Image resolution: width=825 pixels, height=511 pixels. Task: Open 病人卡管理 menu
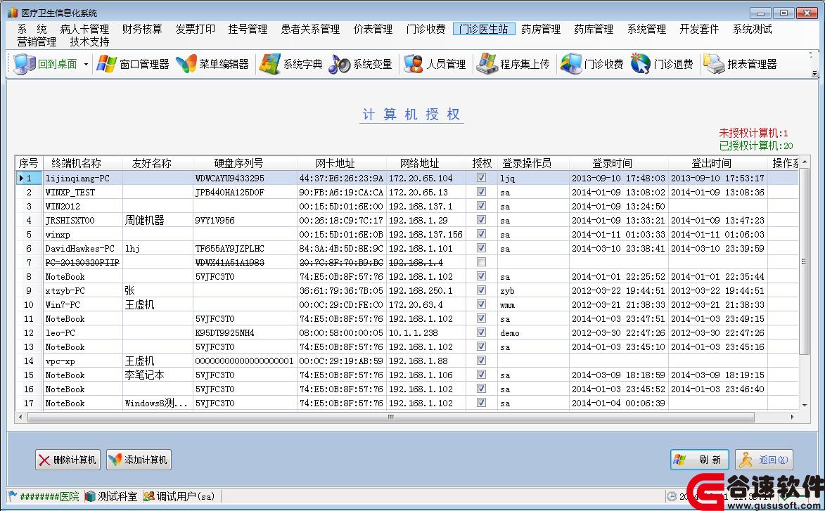click(84, 29)
